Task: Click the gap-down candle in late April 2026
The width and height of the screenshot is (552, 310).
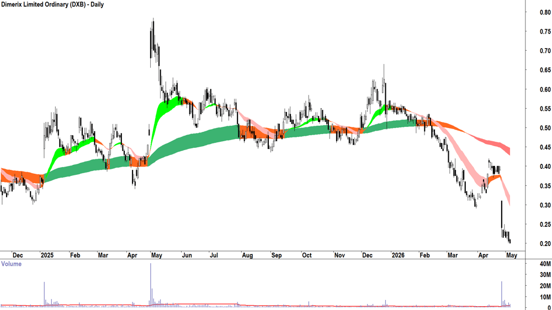Action: [502, 218]
